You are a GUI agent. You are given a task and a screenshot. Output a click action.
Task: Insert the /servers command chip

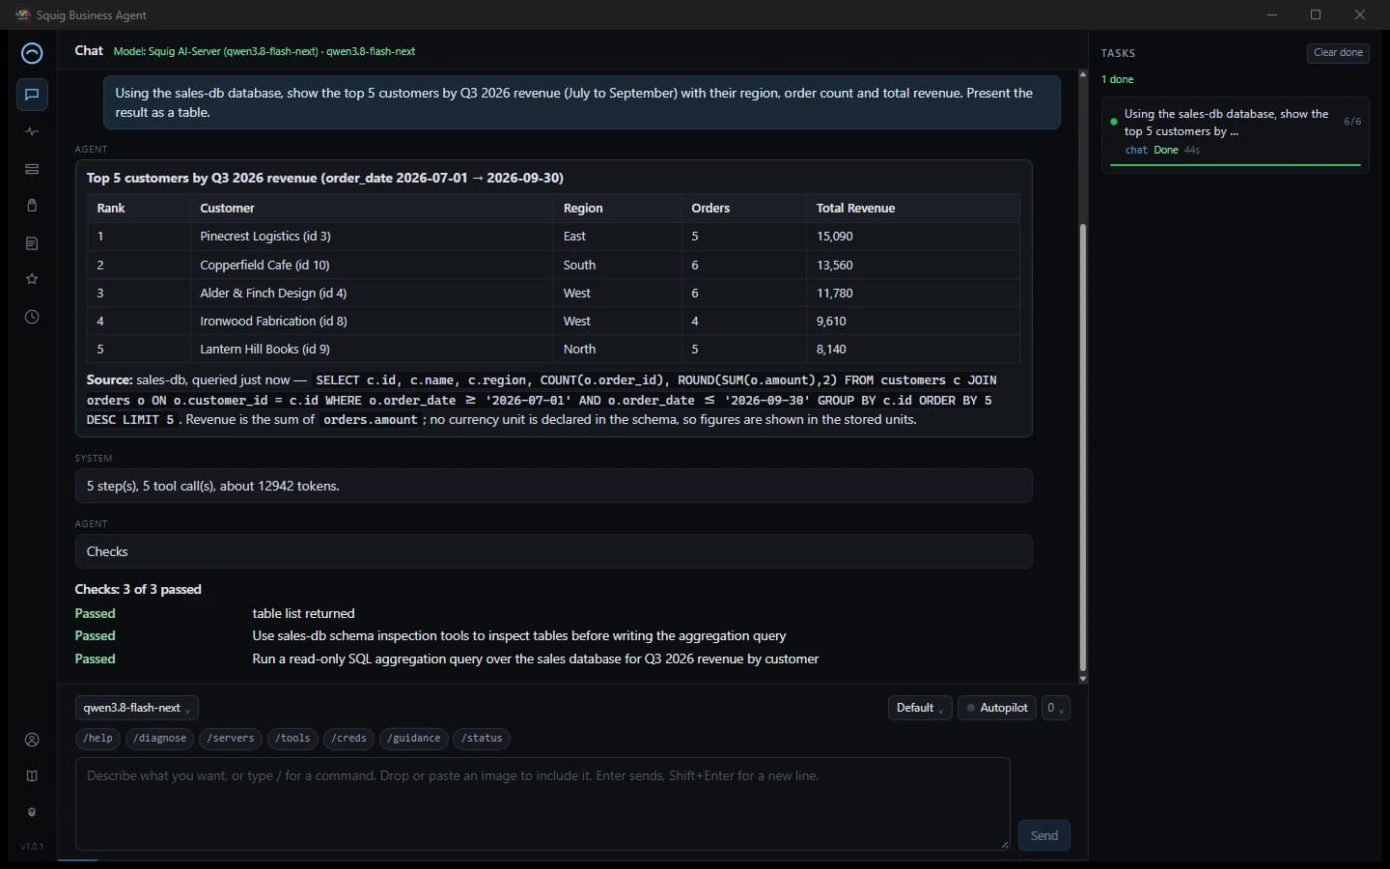232,739
